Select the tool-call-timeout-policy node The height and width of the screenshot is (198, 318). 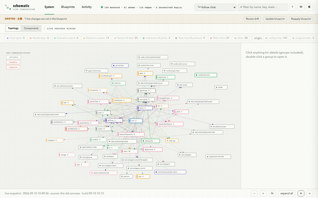(68, 86)
